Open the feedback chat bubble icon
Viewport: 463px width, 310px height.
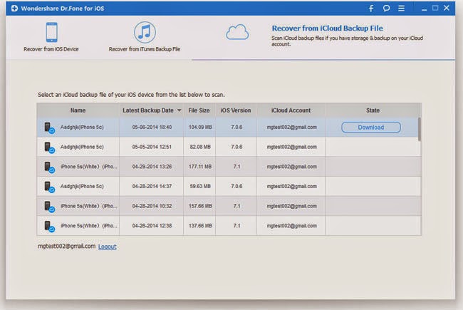click(x=386, y=9)
